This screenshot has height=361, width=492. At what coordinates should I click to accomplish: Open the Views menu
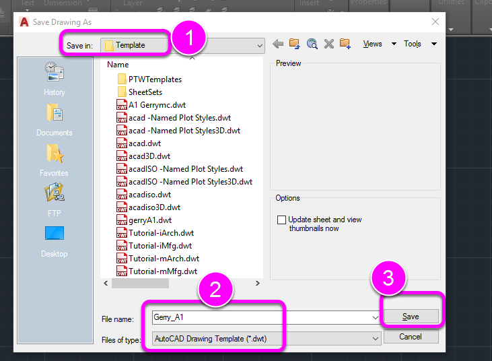coord(372,44)
